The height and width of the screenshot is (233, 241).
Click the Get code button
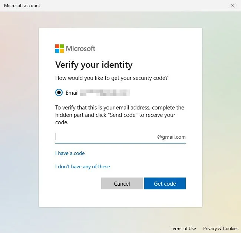click(x=165, y=183)
